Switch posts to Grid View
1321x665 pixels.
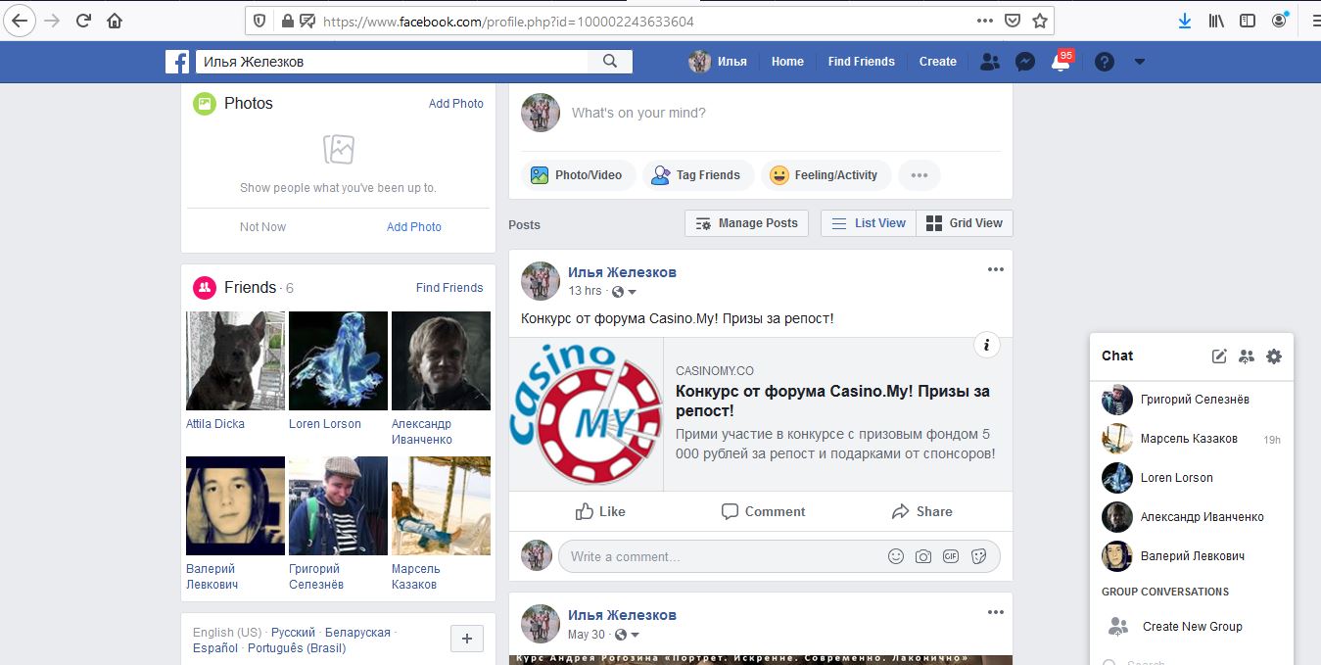[x=965, y=223]
